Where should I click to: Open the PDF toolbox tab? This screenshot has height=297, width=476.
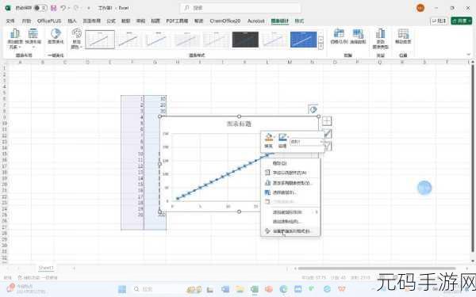pyautogui.click(x=177, y=21)
